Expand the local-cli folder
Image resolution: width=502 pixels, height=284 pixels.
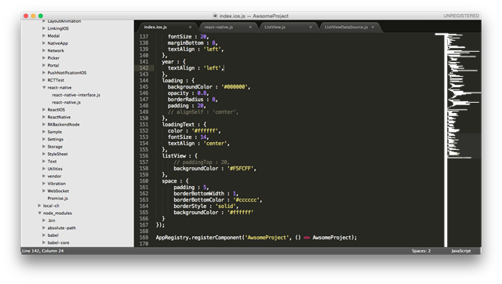coord(39,206)
